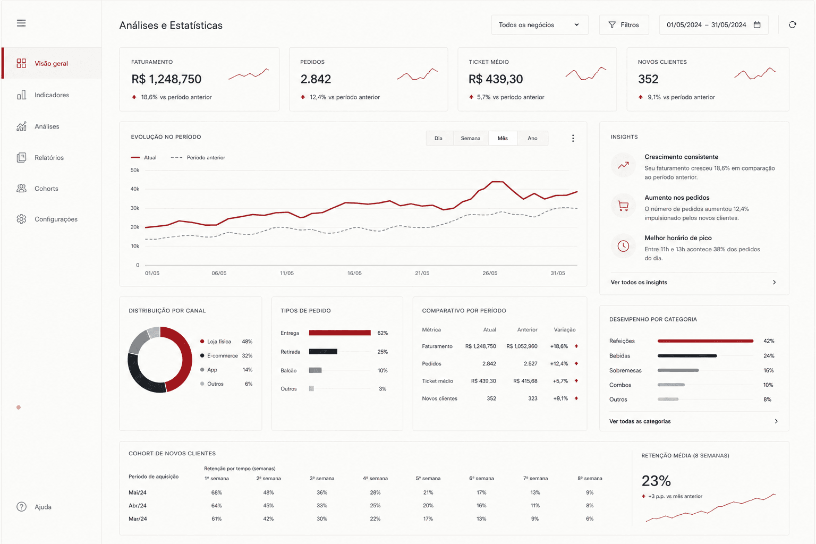Click the Ticket Médio sparkline

pyautogui.click(x=586, y=73)
